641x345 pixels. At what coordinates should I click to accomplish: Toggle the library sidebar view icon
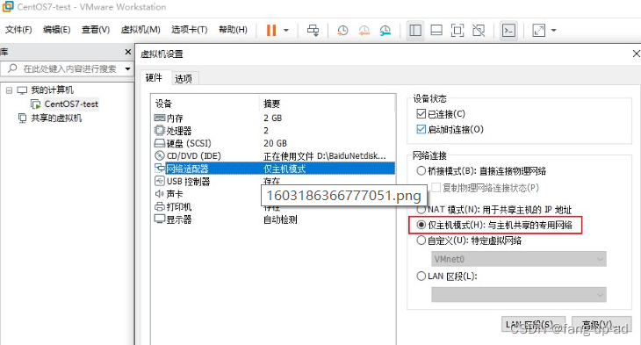point(415,30)
